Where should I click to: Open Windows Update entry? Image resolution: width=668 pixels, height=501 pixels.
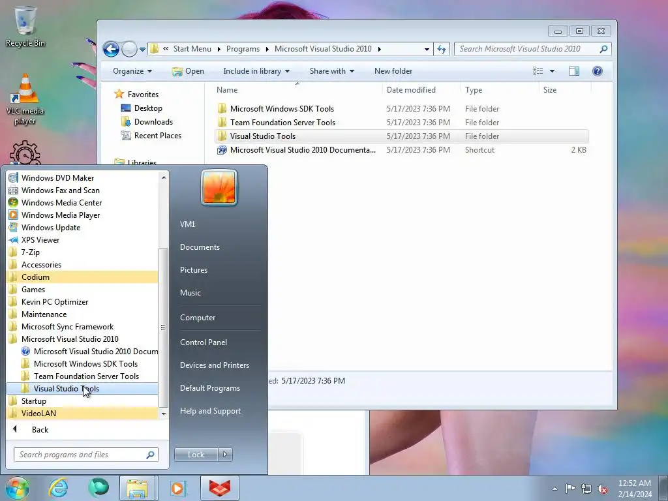(x=82, y=227)
